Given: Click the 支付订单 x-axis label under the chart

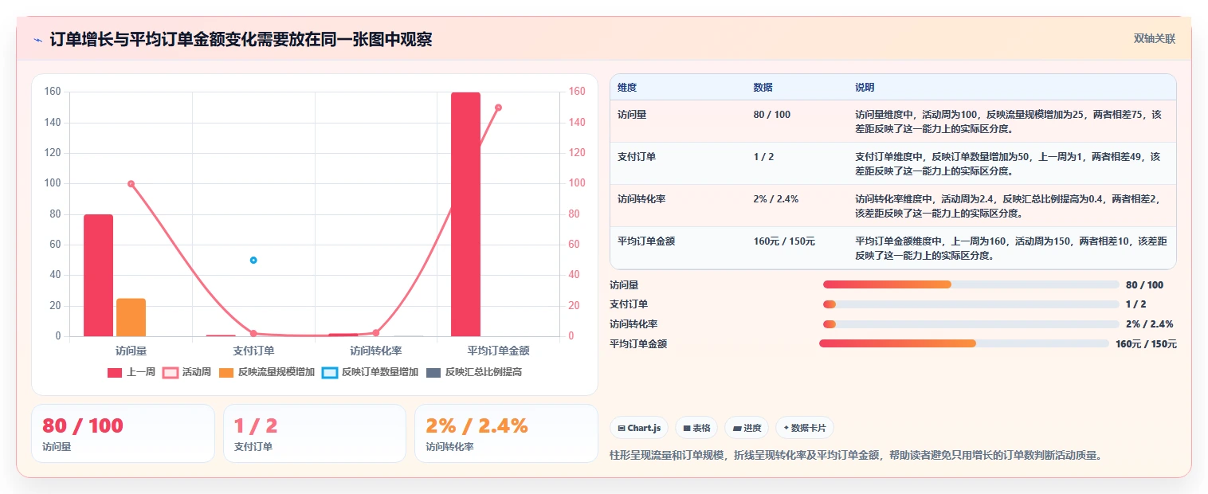Looking at the screenshot, I should coord(253,351).
